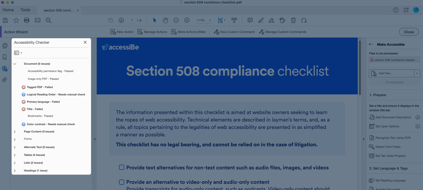This screenshot has width=423, height=190.
Task: Select the Highlight text tool
Action: 261,20
